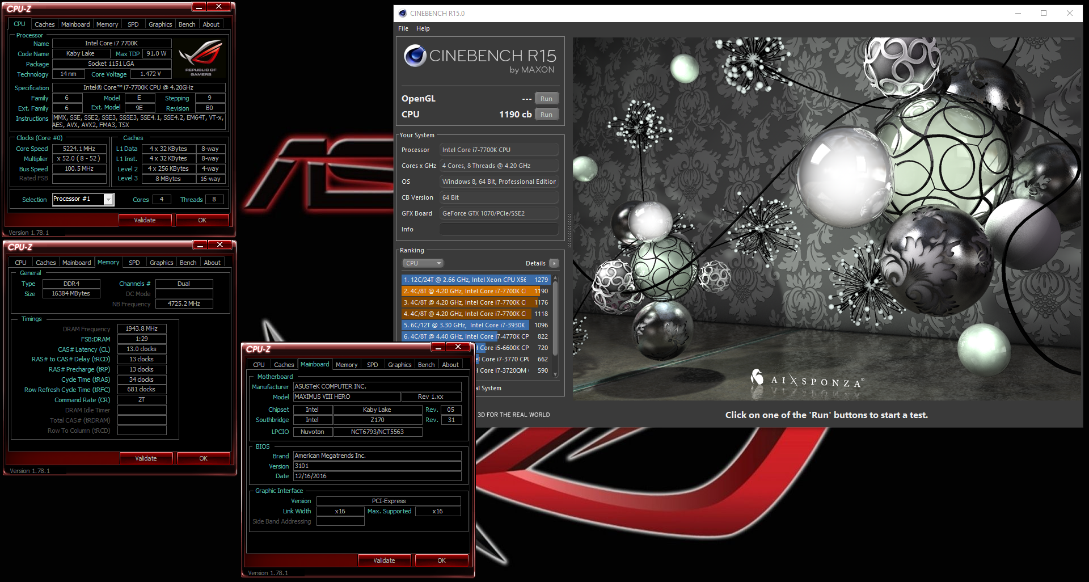Open the File menu in Cinebench
The width and height of the screenshot is (1089, 582).
click(x=403, y=28)
